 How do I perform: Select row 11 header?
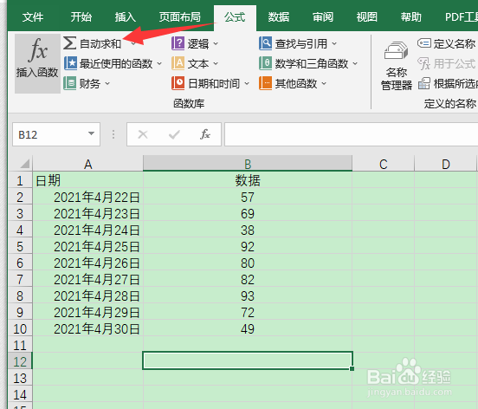pos(20,345)
